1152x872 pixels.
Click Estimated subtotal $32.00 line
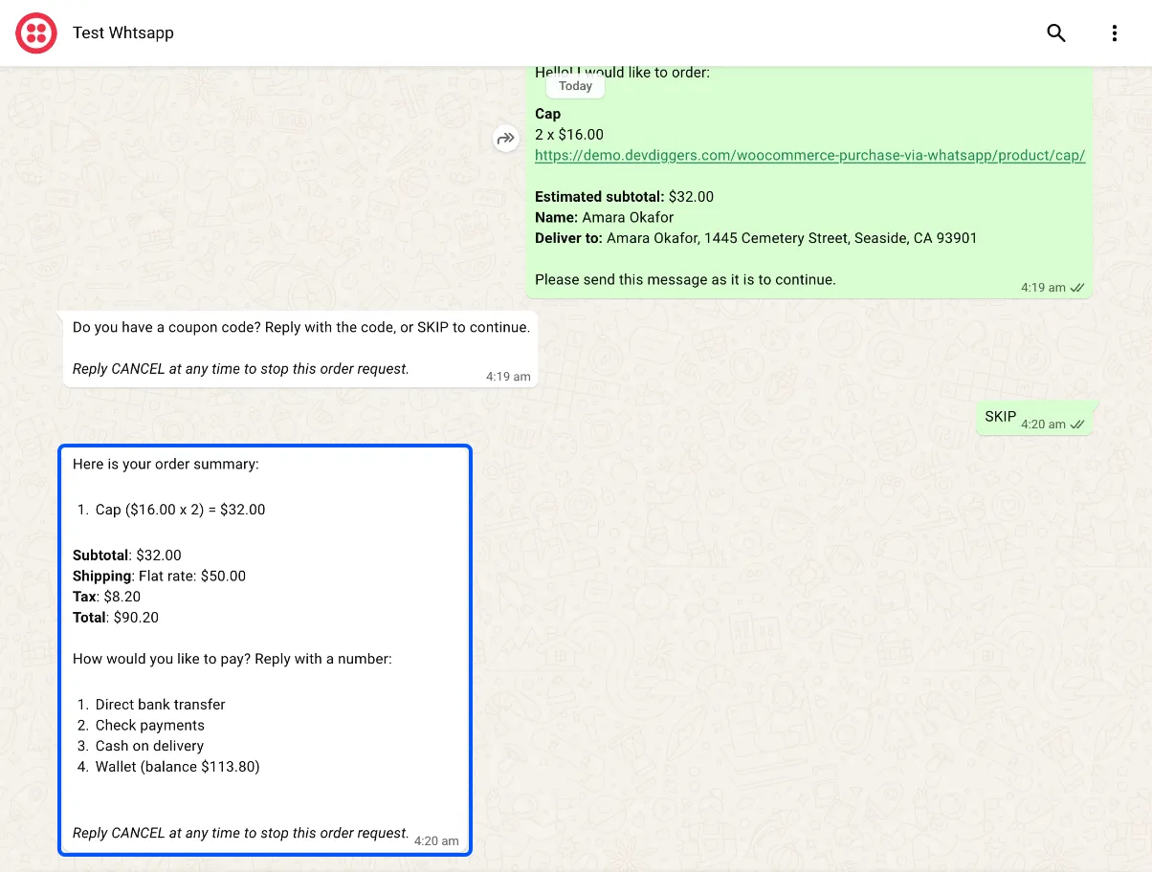pos(625,197)
